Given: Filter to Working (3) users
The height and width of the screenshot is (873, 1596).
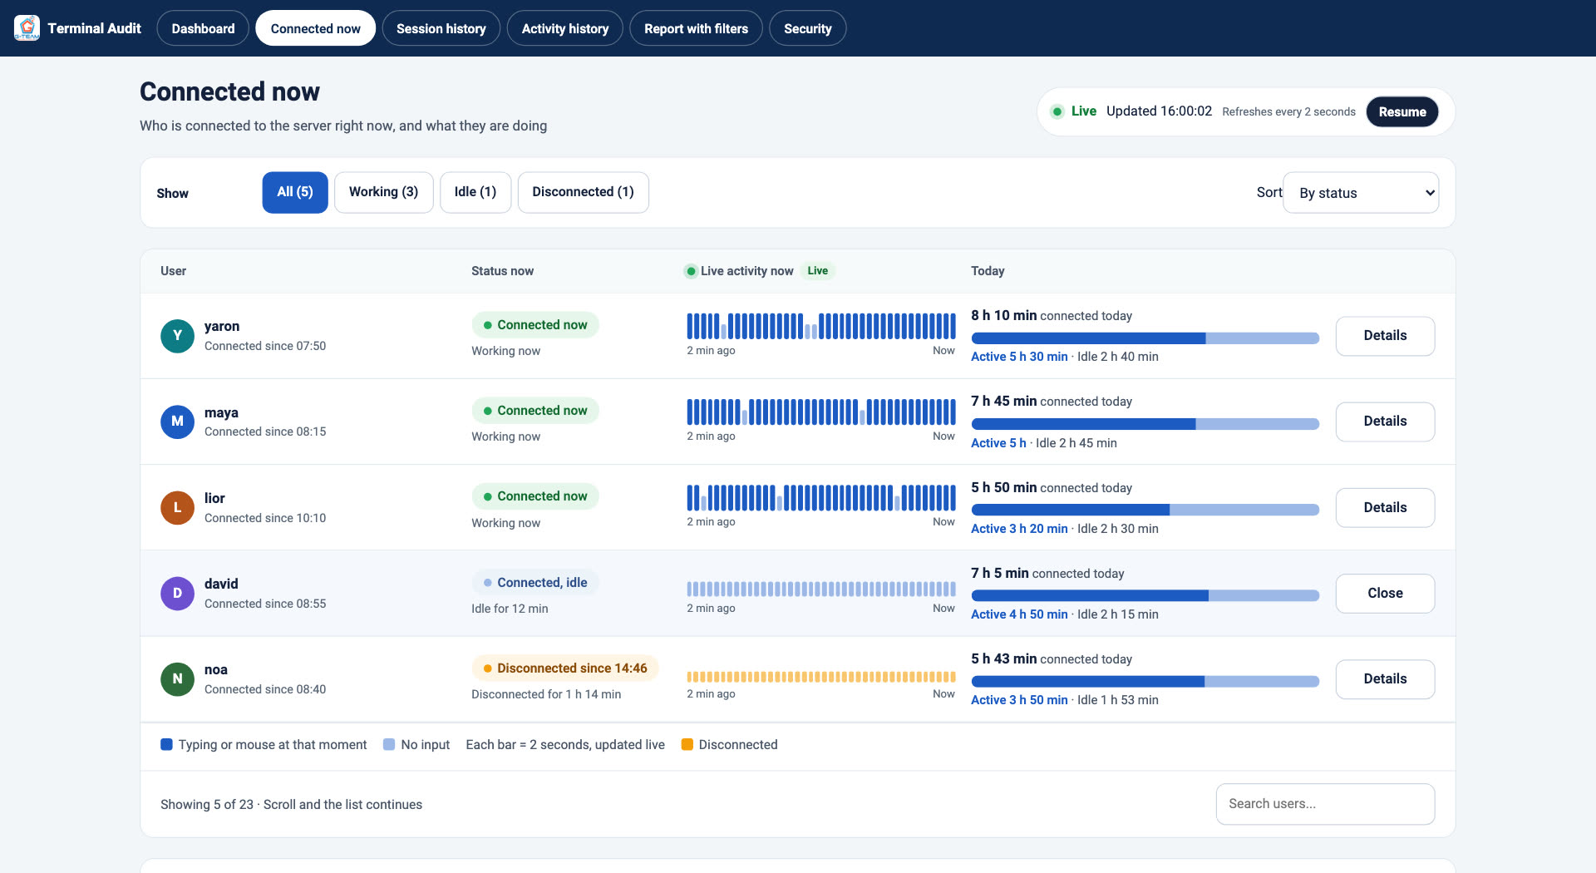Looking at the screenshot, I should point(383,192).
